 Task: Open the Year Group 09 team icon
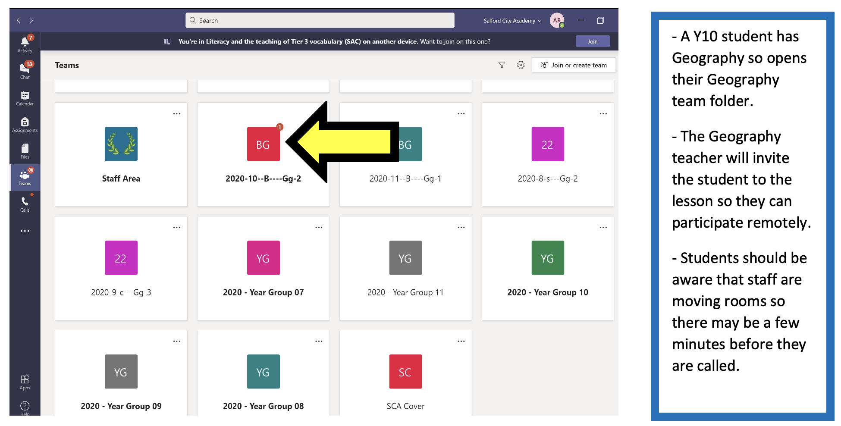121,372
